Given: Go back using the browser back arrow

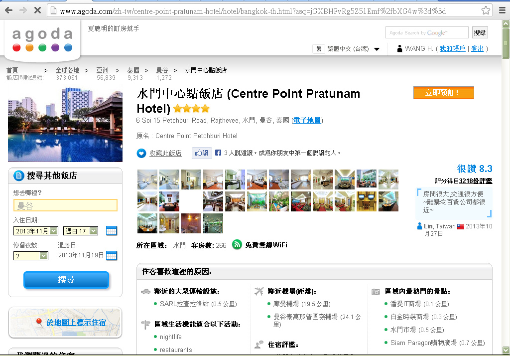Looking at the screenshot, I should pos(9,10).
